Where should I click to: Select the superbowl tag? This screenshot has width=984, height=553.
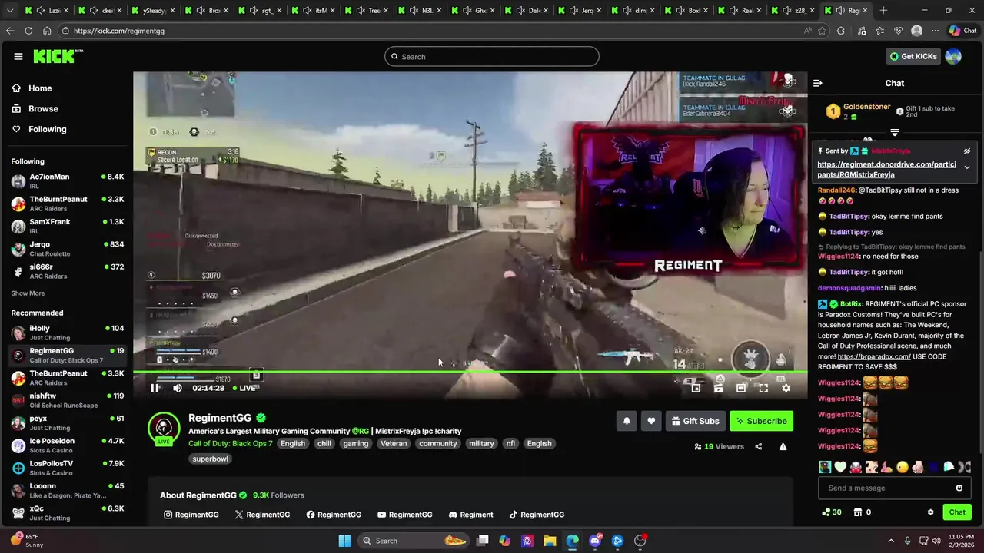point(210,459)
